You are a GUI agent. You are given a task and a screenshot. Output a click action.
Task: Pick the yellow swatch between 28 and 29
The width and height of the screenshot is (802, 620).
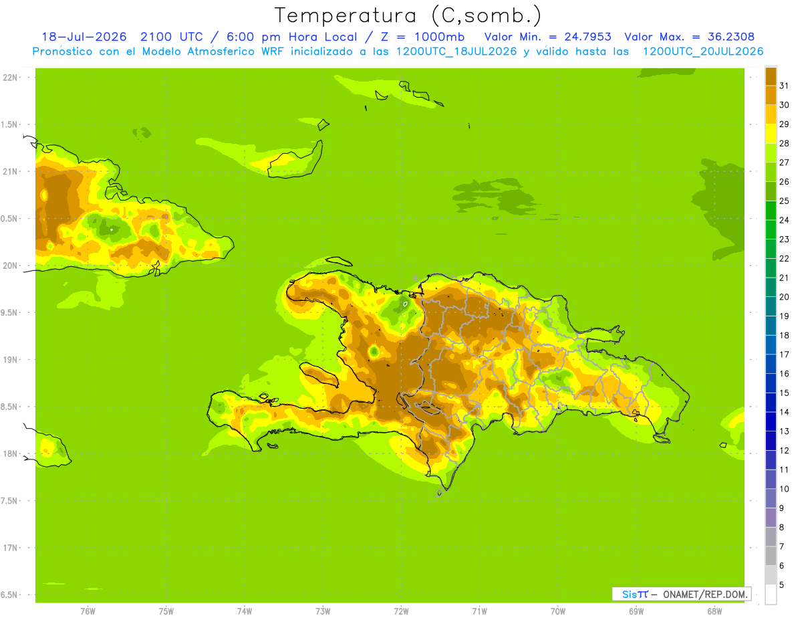pos(771,133)
